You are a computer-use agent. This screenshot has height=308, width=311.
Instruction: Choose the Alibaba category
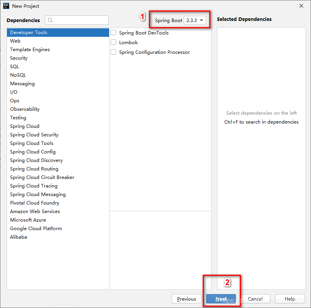pyautogui.click(x=58, y=237)
